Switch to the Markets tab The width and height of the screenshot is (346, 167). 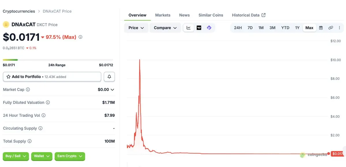pos(163,15)
